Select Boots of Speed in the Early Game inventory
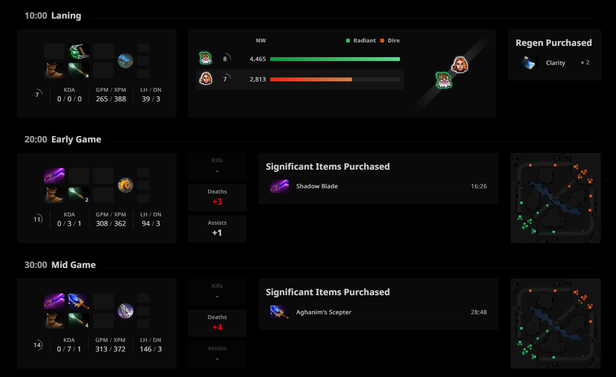 click(54, 195)
